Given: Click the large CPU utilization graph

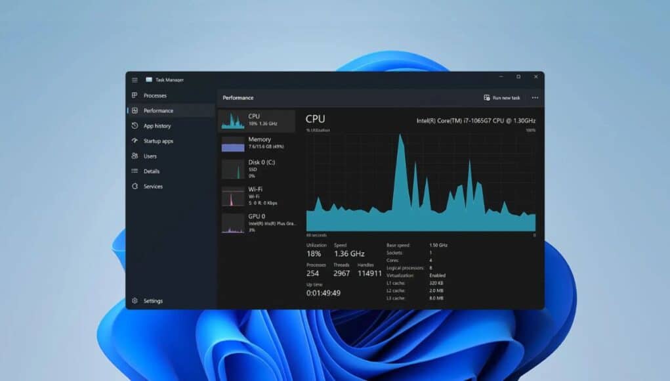Looking at the screenshot, I should (x=421, y=183).
